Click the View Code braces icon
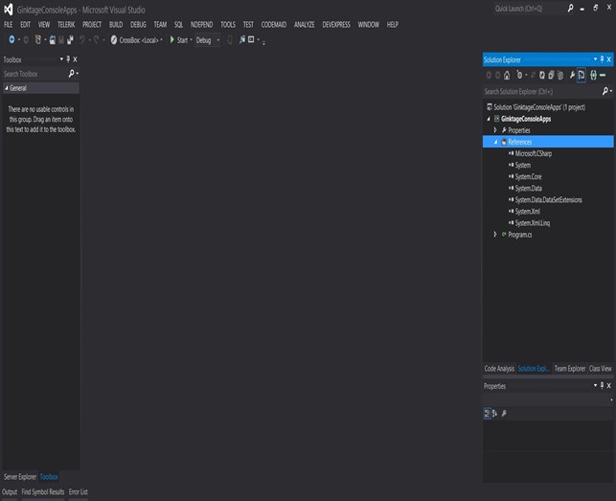 tap(593, 75)
